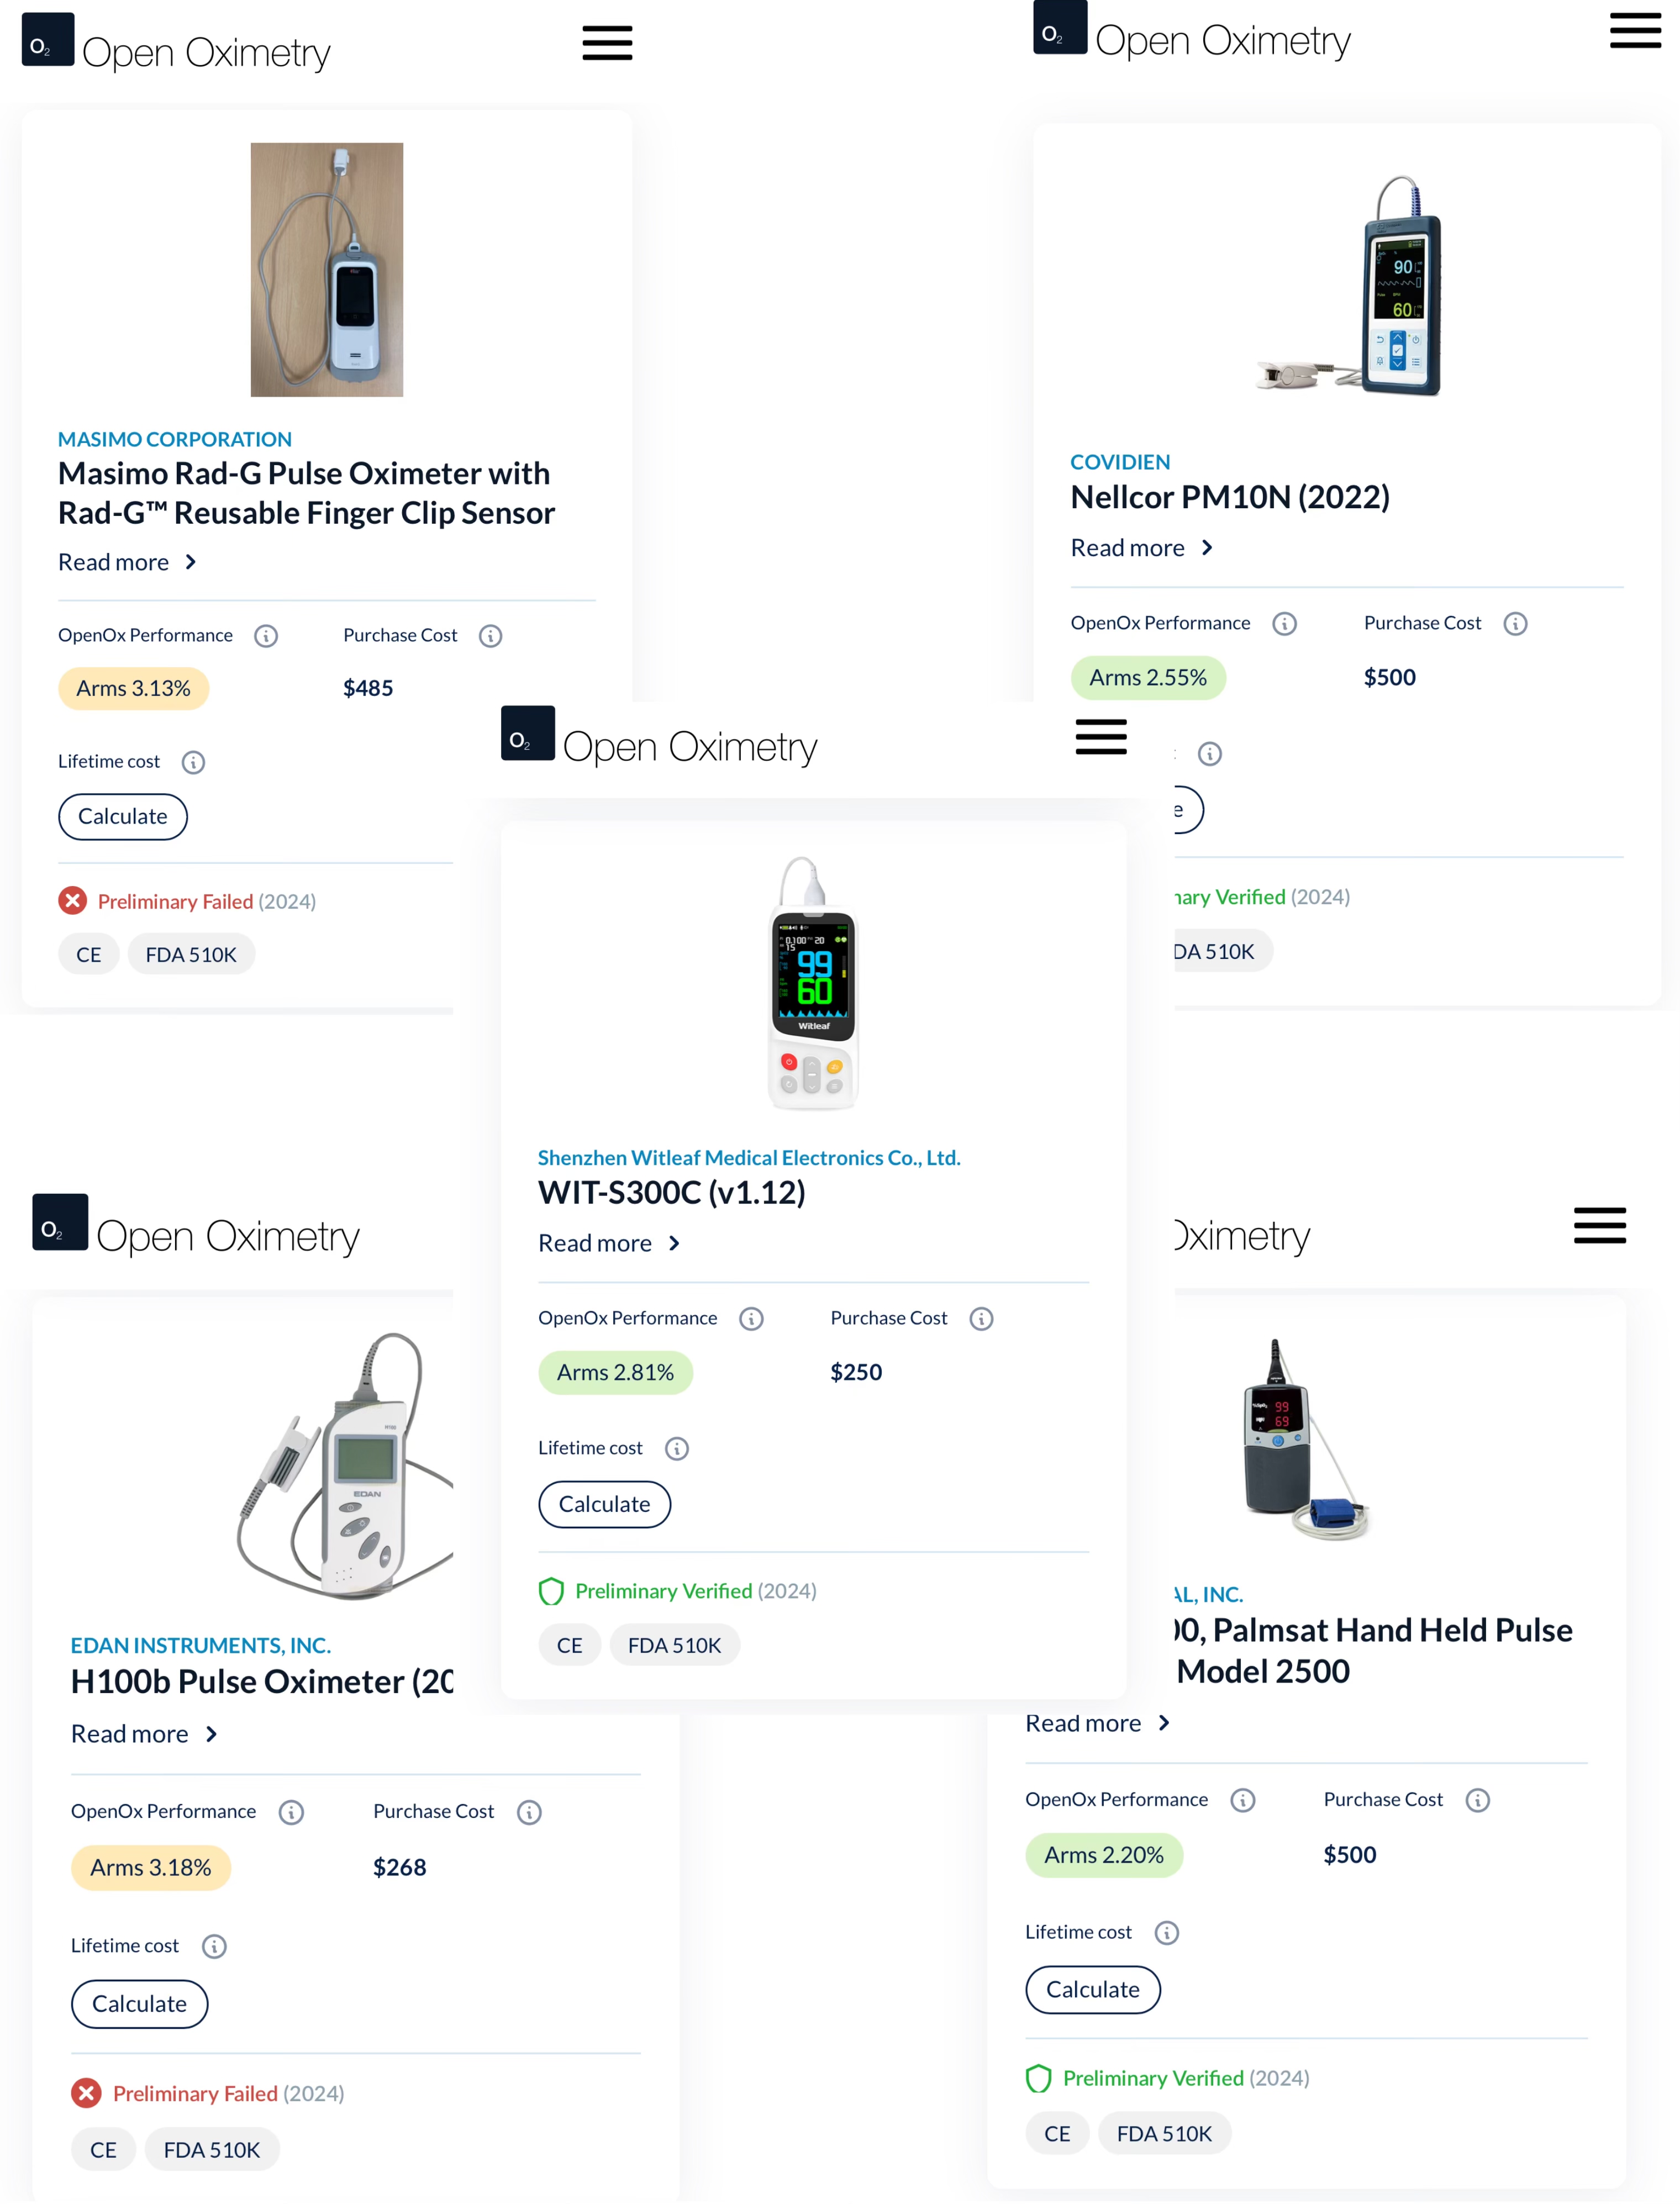Click info icon beside Masimo Purchase Cost $485
The width and height of the screenshot is (1680, 2204).
click(x=490, y=636)
